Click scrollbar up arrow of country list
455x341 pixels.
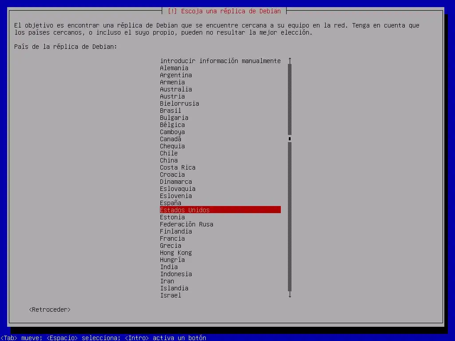pos(290,60)
